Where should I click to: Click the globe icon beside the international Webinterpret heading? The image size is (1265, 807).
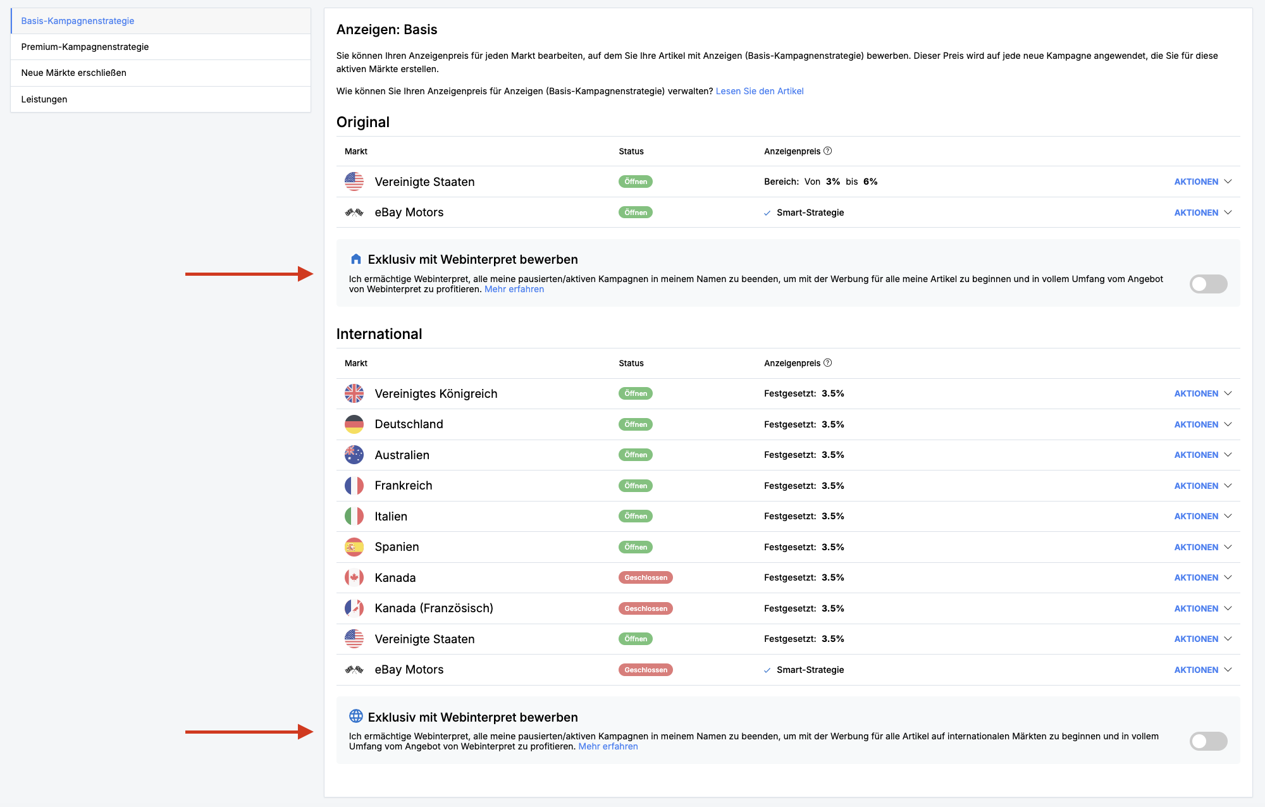pyautogui.click(x=356, y=716)
